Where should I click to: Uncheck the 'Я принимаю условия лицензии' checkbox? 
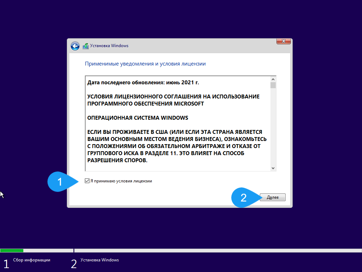coord(87,181)
